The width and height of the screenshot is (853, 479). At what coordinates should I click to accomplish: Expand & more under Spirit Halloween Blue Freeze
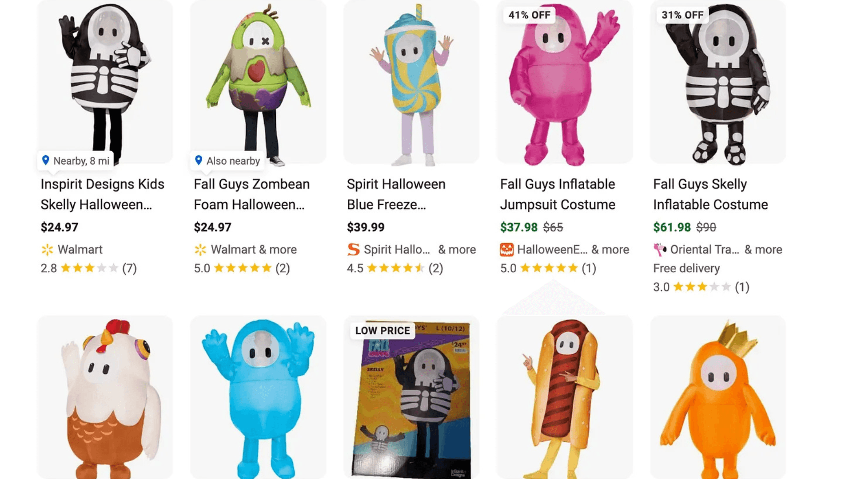[457, 249]
